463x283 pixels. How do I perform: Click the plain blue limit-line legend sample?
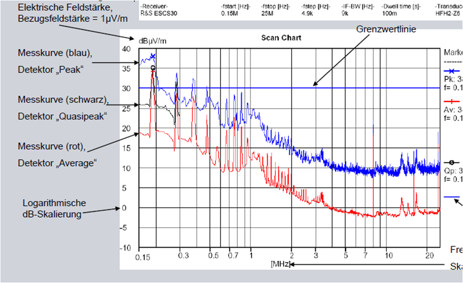tap(452, 197)
